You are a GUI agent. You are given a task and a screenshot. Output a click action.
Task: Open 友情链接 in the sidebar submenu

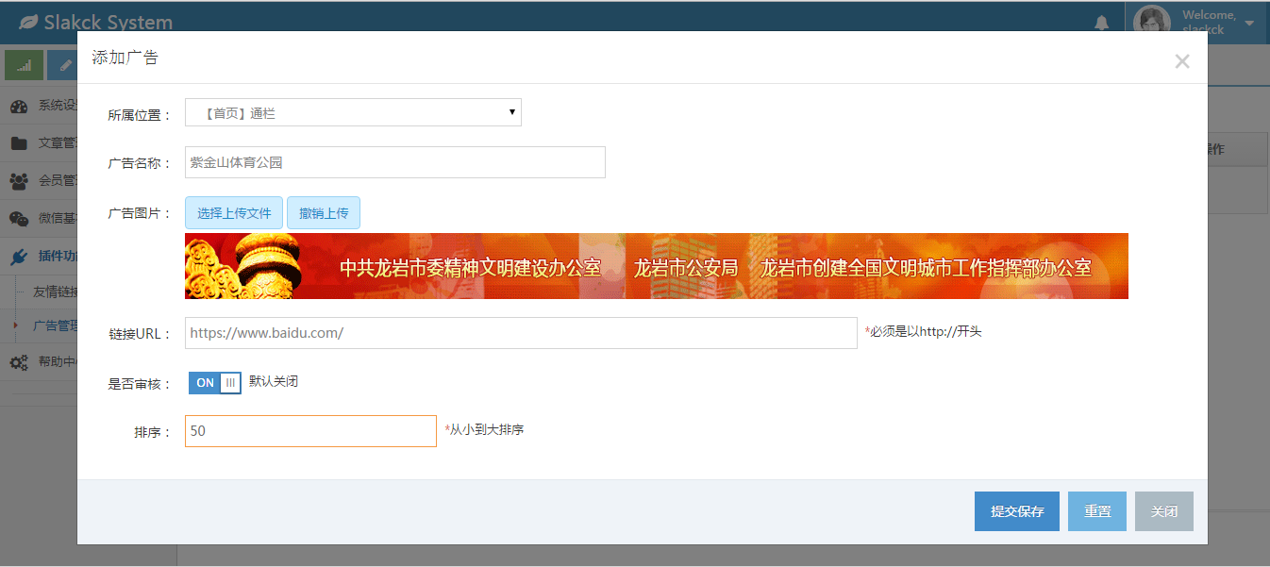(x=55, y=292)
